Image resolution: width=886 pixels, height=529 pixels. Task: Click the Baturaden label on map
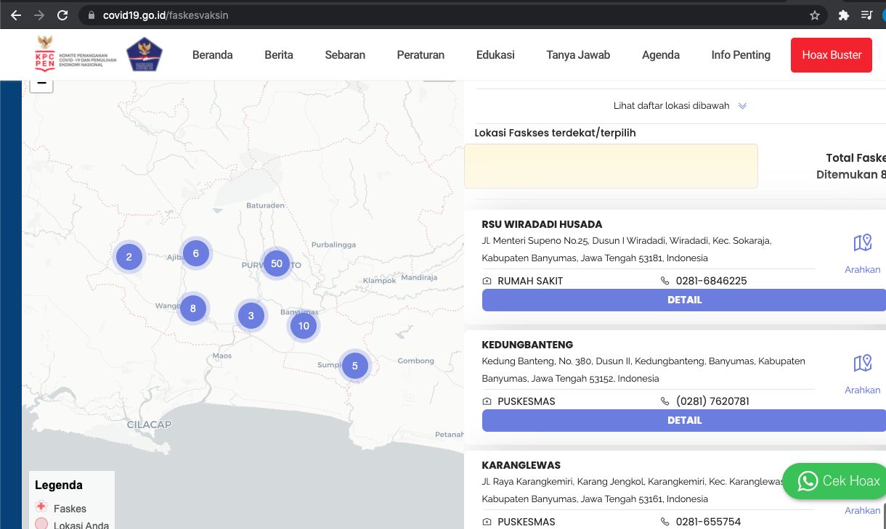point(265,205)
